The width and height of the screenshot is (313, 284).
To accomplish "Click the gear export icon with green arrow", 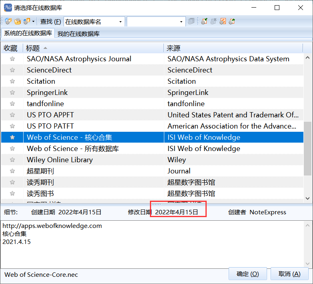I will click(232, 21).
